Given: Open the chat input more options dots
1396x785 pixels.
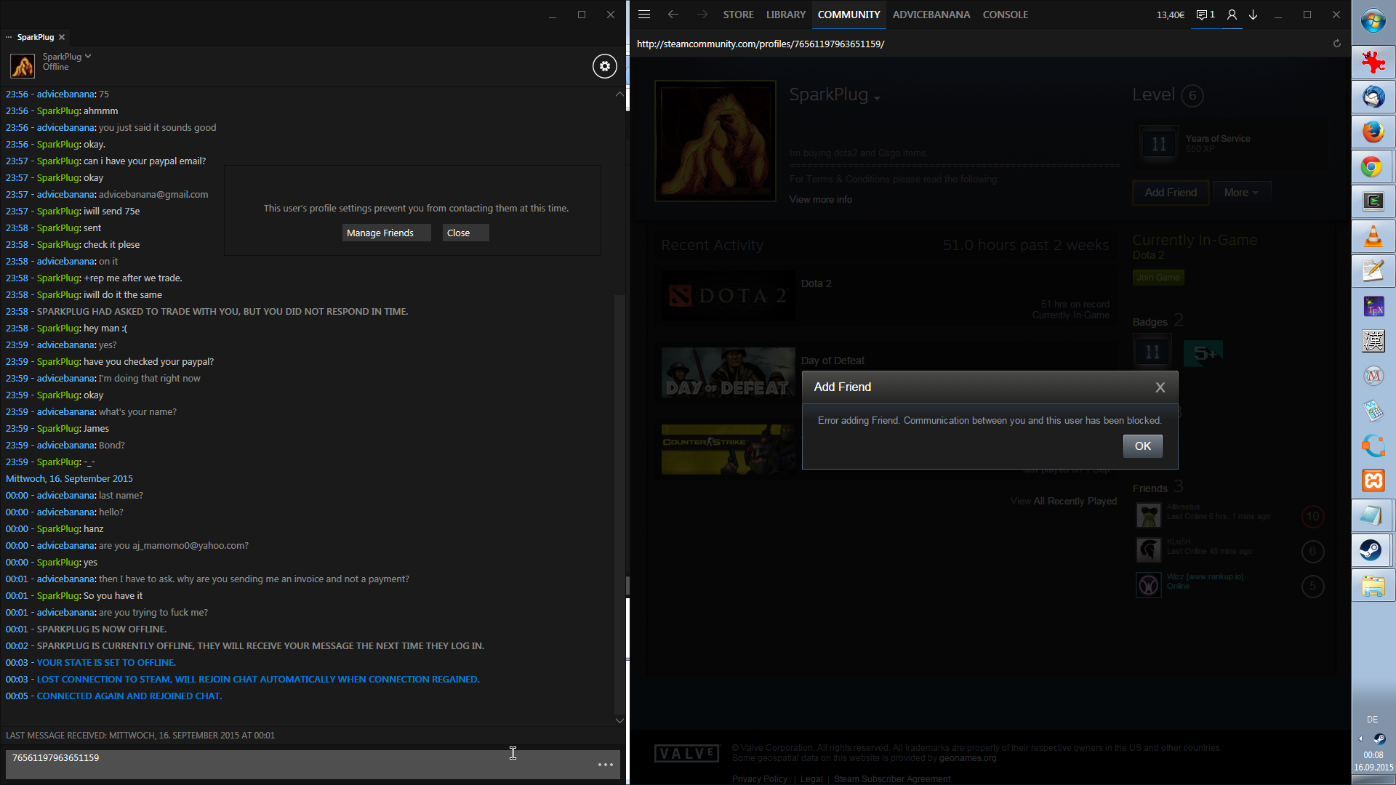Looking at the screenshot, I should pos(606,765).
